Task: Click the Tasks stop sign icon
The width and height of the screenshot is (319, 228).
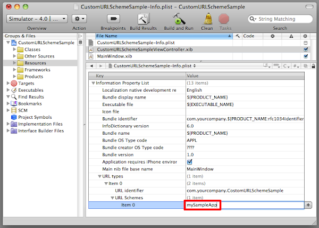Action: 224,19
